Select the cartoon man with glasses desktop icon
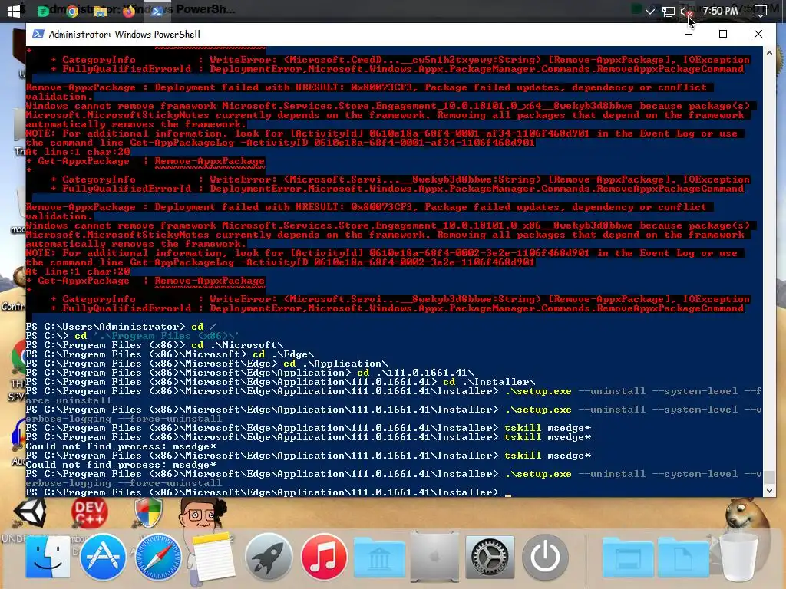Viewport: 786px width, 589px height. [202, 513]
